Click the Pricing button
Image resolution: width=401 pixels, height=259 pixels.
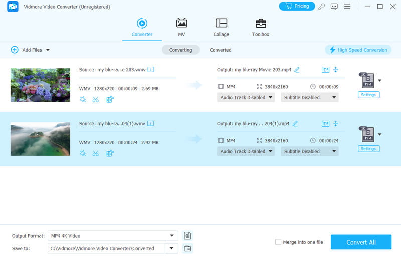pyautogui.click(x=297, y=6)
